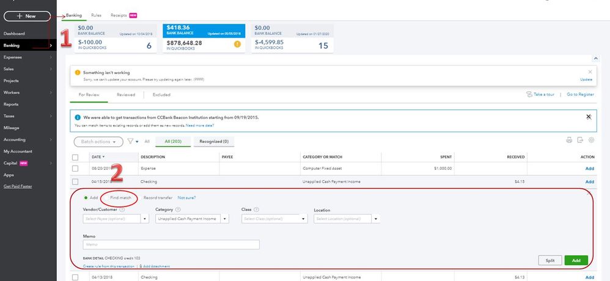
Task: Open the Reviewed tab
Action: (126, 95)
